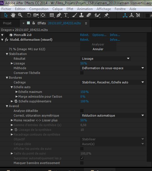Open the Effet menu

click(x=70, y=9)
